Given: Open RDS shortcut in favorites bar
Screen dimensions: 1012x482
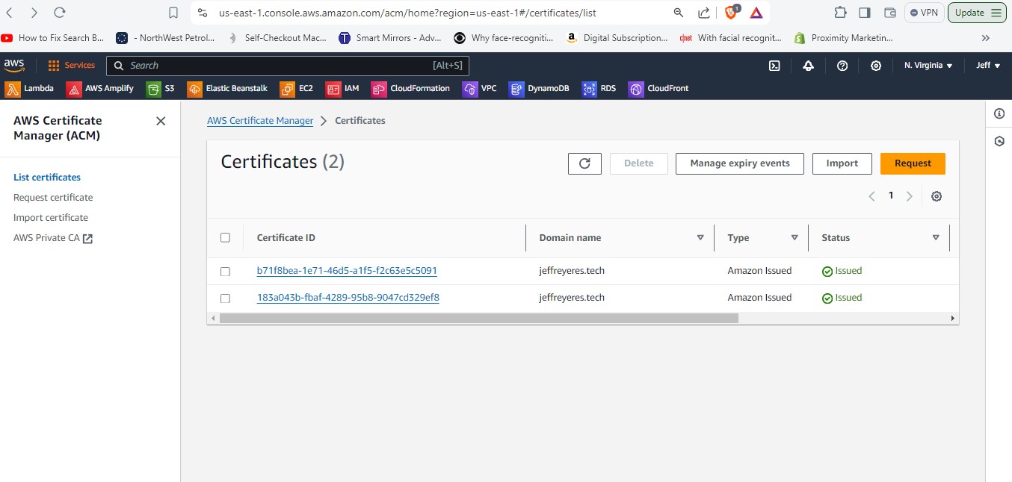Looking at the screenshot, I should pyautogui.click(x=599, y=89).
